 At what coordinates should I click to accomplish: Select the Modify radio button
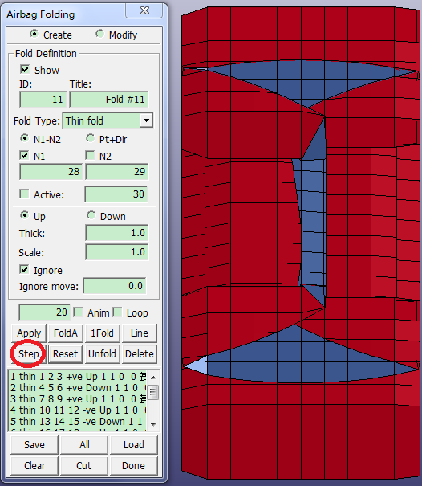coord(99,34)
